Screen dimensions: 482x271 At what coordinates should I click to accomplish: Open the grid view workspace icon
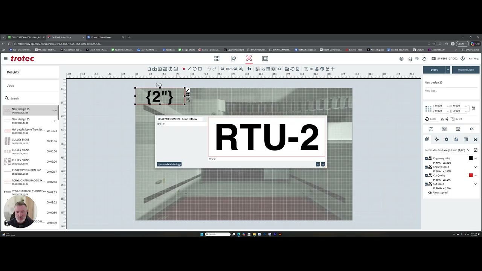coord(217,58)
